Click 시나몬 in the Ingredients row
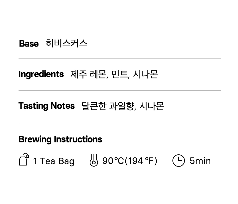The height and width of the screenshot is (204, 238). pos(145,74)
